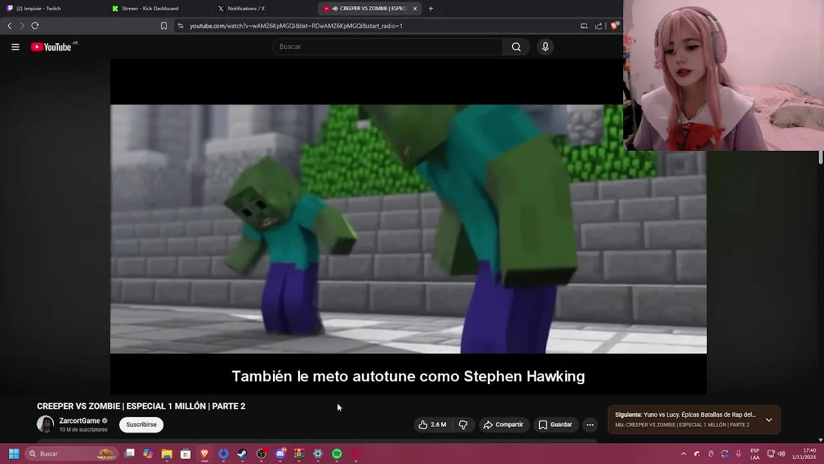Open File Explorer from the taskbar
This screenshot has height=464, width=824.
tap(167, 454)
